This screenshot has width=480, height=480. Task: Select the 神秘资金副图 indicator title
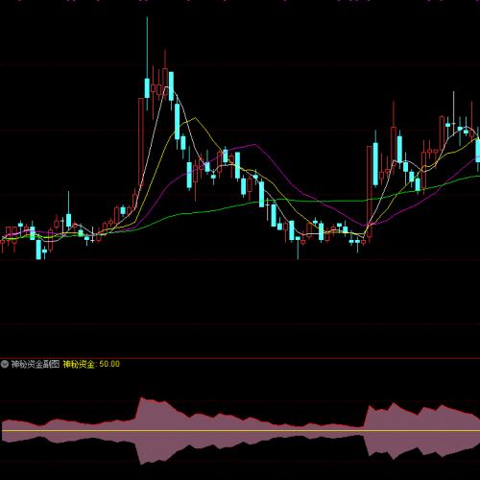click(x=36, y=364)
